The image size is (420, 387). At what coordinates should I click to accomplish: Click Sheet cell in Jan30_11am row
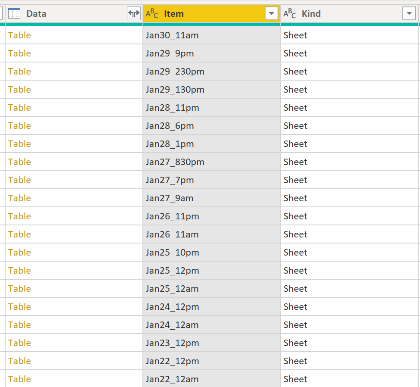coord(349,35)
